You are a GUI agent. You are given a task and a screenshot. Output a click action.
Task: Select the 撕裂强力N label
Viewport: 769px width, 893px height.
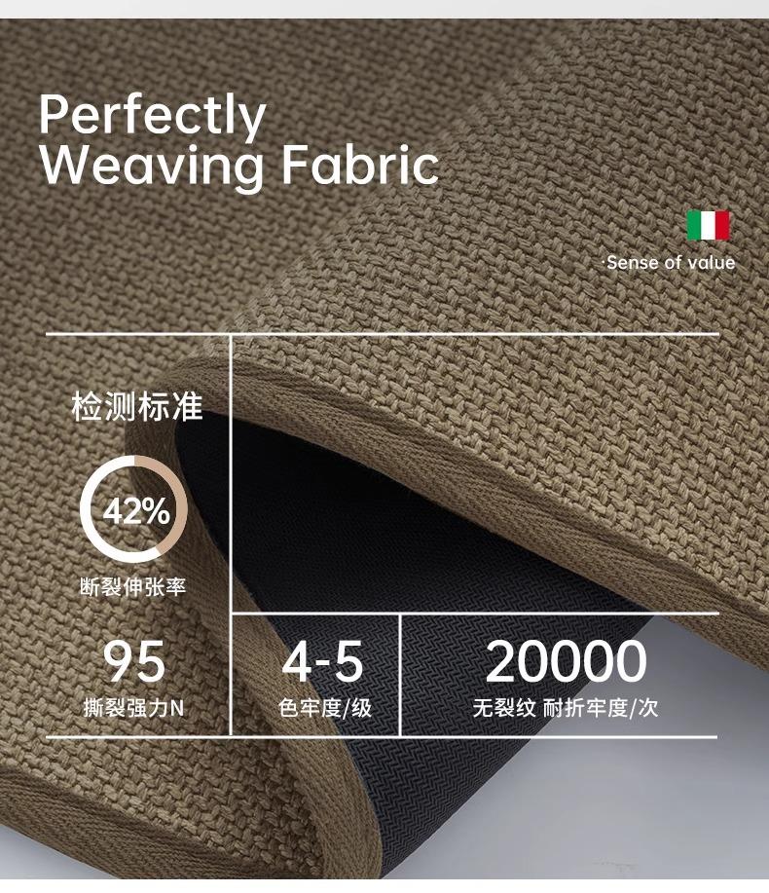coord(133,708)
